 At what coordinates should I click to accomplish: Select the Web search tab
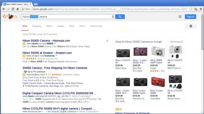coord(25,26)
